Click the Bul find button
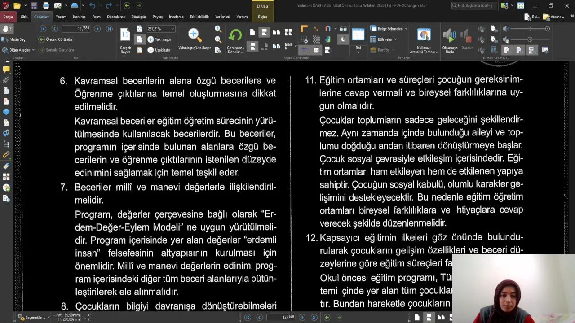Viewport: 575px width, 323px height. tap(533, 17)
